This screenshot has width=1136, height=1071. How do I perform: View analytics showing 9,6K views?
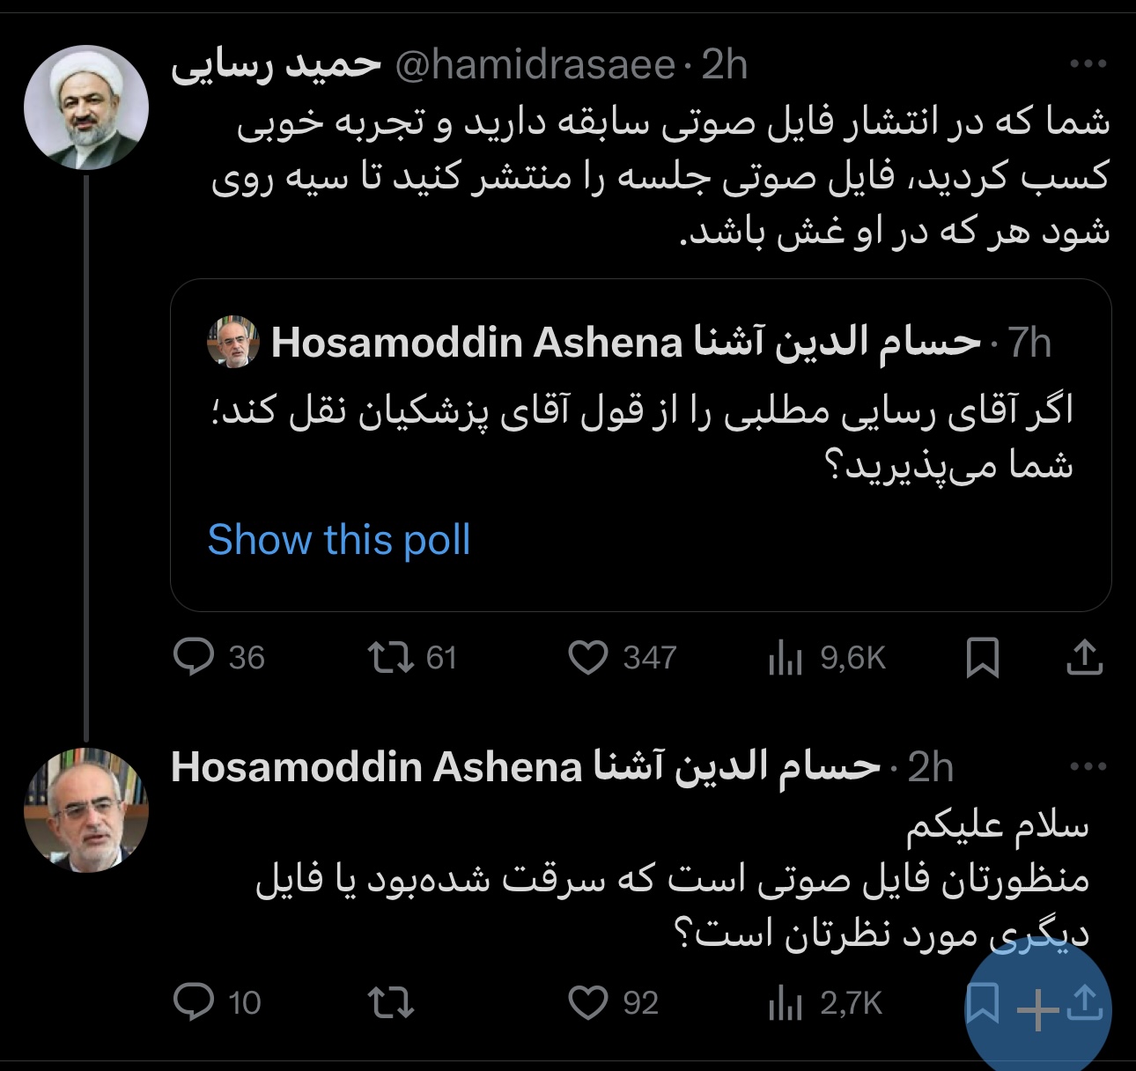(x=785, y=658)
